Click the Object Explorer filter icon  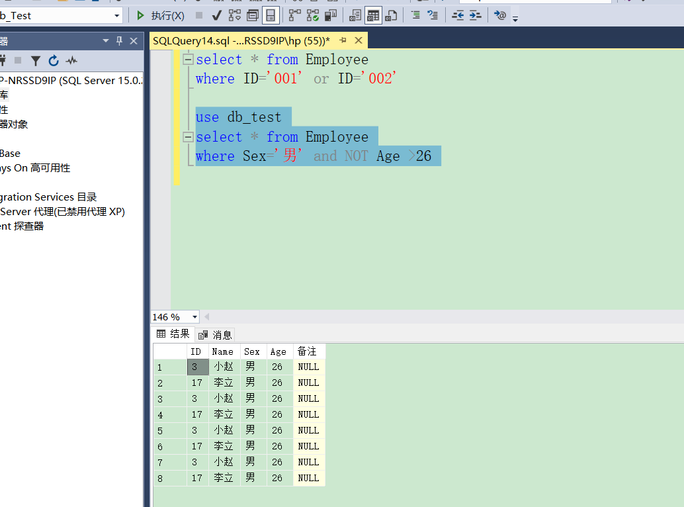(36, 61)
